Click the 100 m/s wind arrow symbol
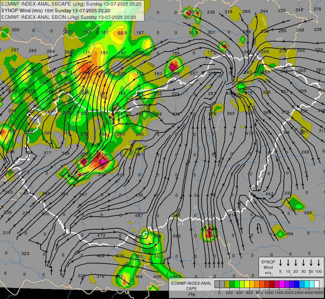This screenshot has width=325, height=299. [319, 262]
